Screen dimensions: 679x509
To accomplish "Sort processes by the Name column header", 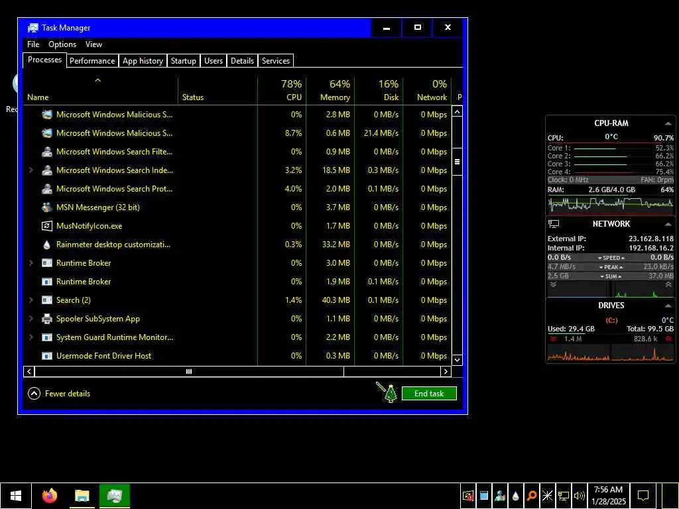I will tap(101, 91).
